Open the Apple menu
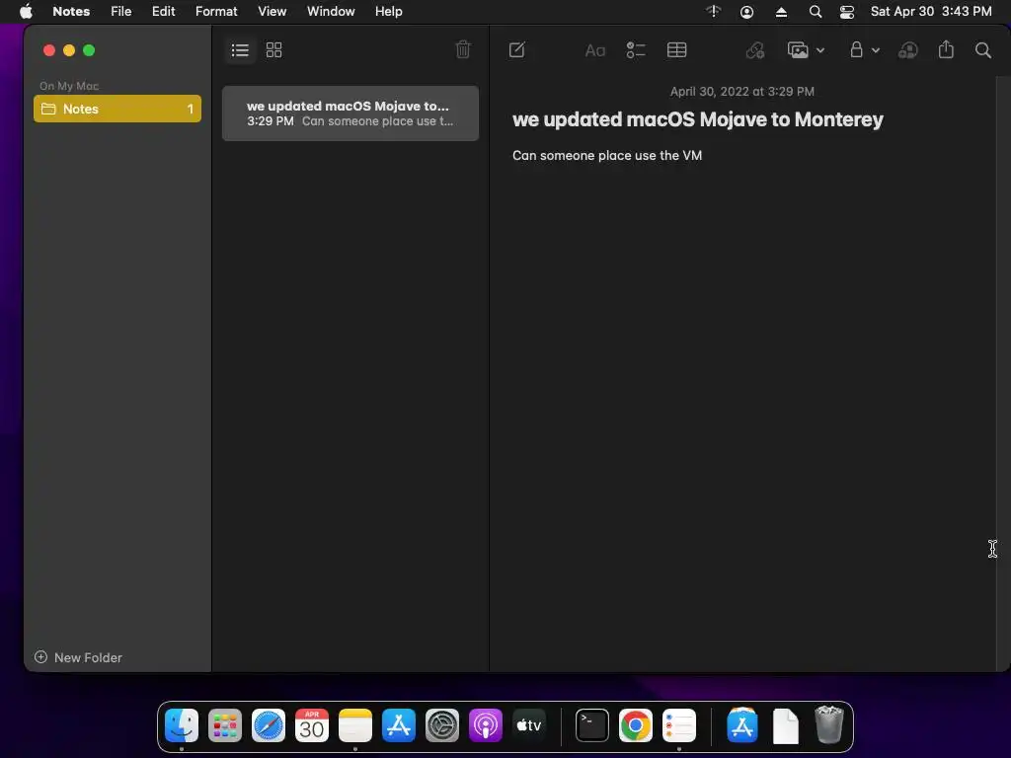Image resolution: width=1011 pixels, height=758 pixels. pyautogui.click(x=26, y=11)
